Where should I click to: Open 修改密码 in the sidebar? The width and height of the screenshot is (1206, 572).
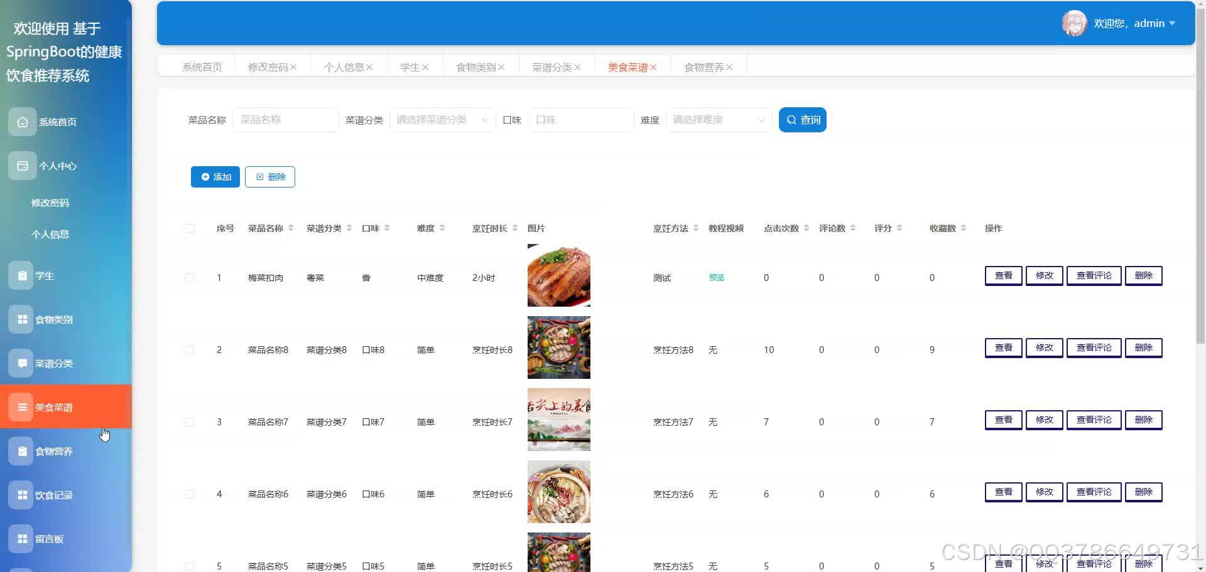(50, 203)
